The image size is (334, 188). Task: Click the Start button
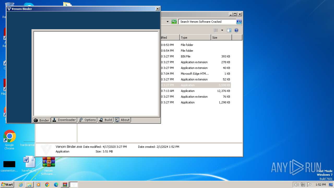(7, 184)
